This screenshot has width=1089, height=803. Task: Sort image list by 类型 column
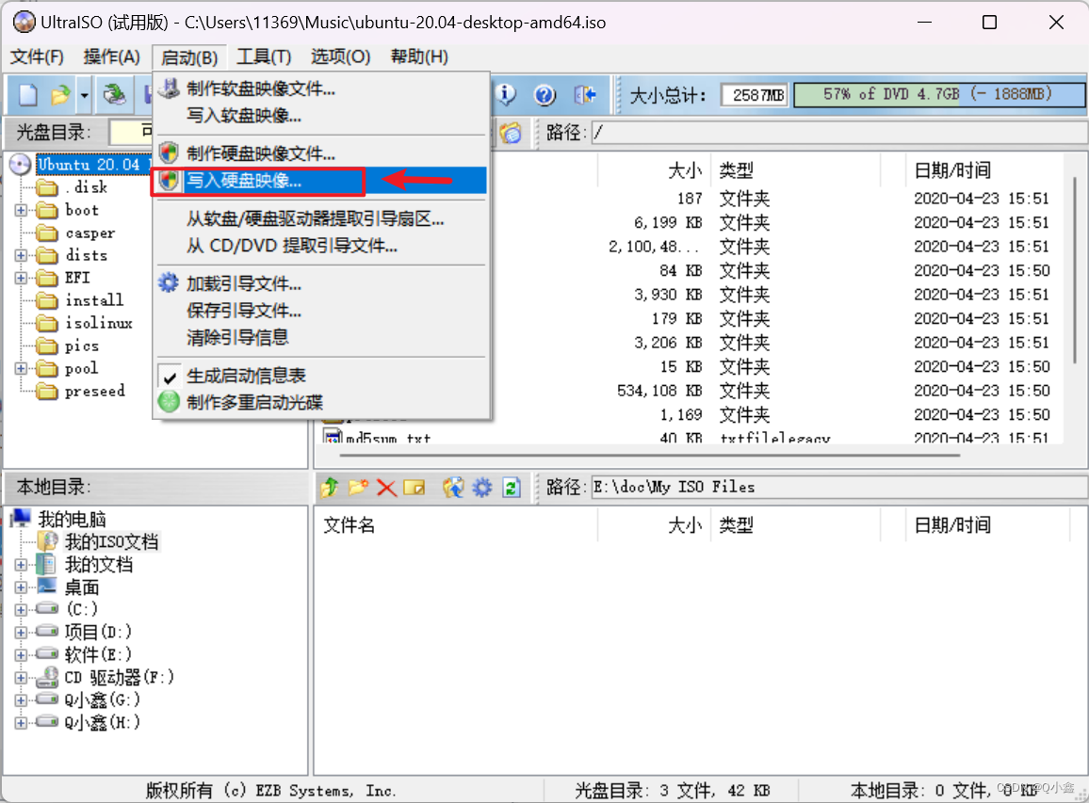click(x=736, y=170)
